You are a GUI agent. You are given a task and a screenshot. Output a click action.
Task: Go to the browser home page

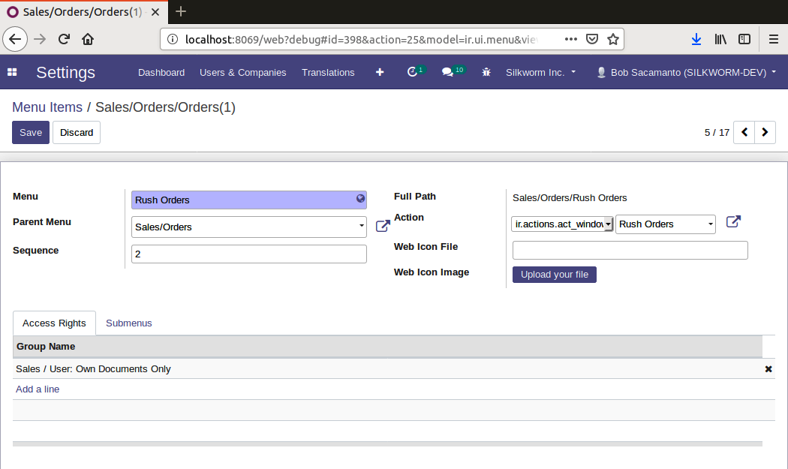coord(88,39)
